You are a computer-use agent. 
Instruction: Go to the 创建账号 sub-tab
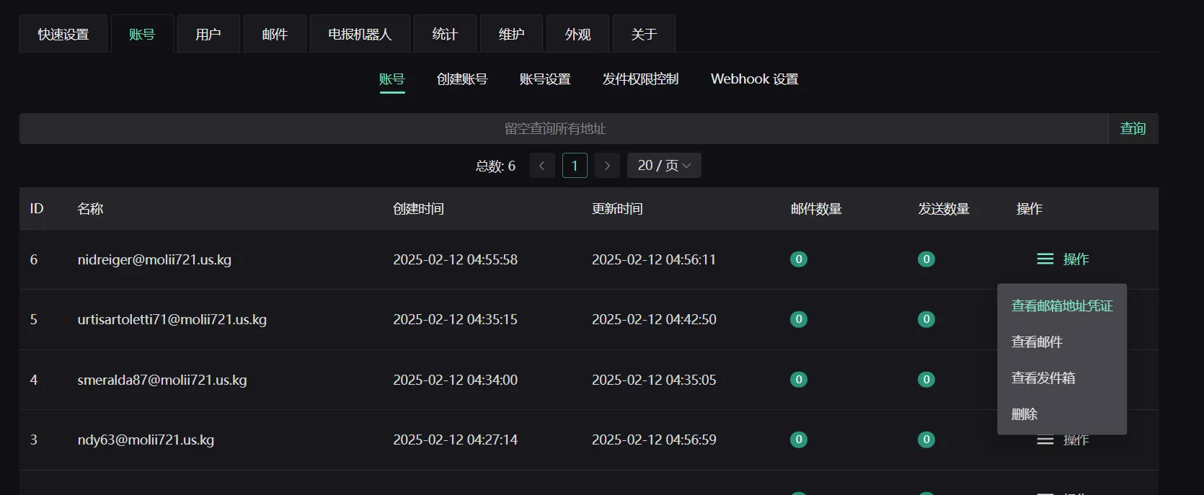(x=462, y=79)
